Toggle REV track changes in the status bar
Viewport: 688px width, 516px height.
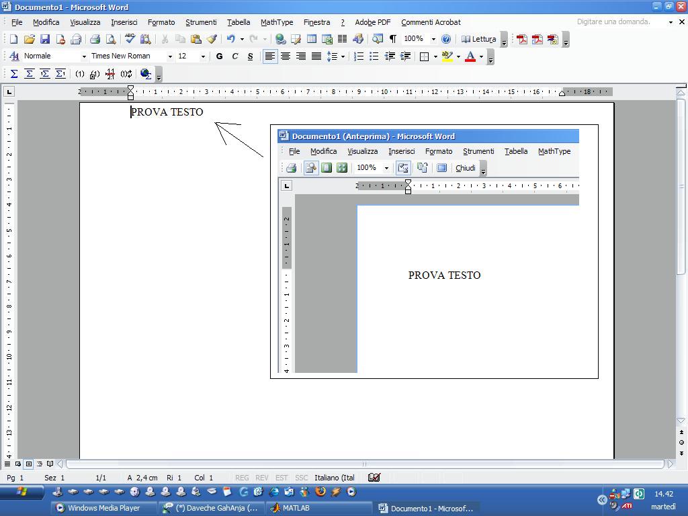(x=261, y=478)
